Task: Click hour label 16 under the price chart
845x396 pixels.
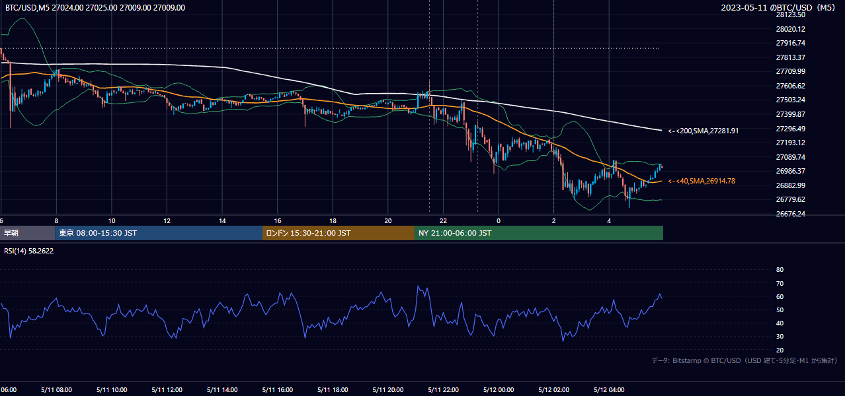Action: pyautogui.click(x=278, y=220)
